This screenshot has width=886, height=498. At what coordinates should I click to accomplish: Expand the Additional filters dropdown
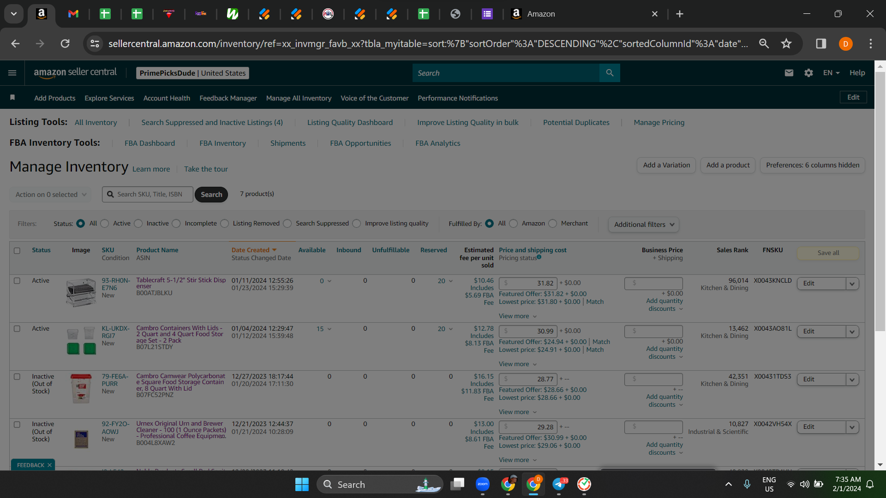coord(644,225)
